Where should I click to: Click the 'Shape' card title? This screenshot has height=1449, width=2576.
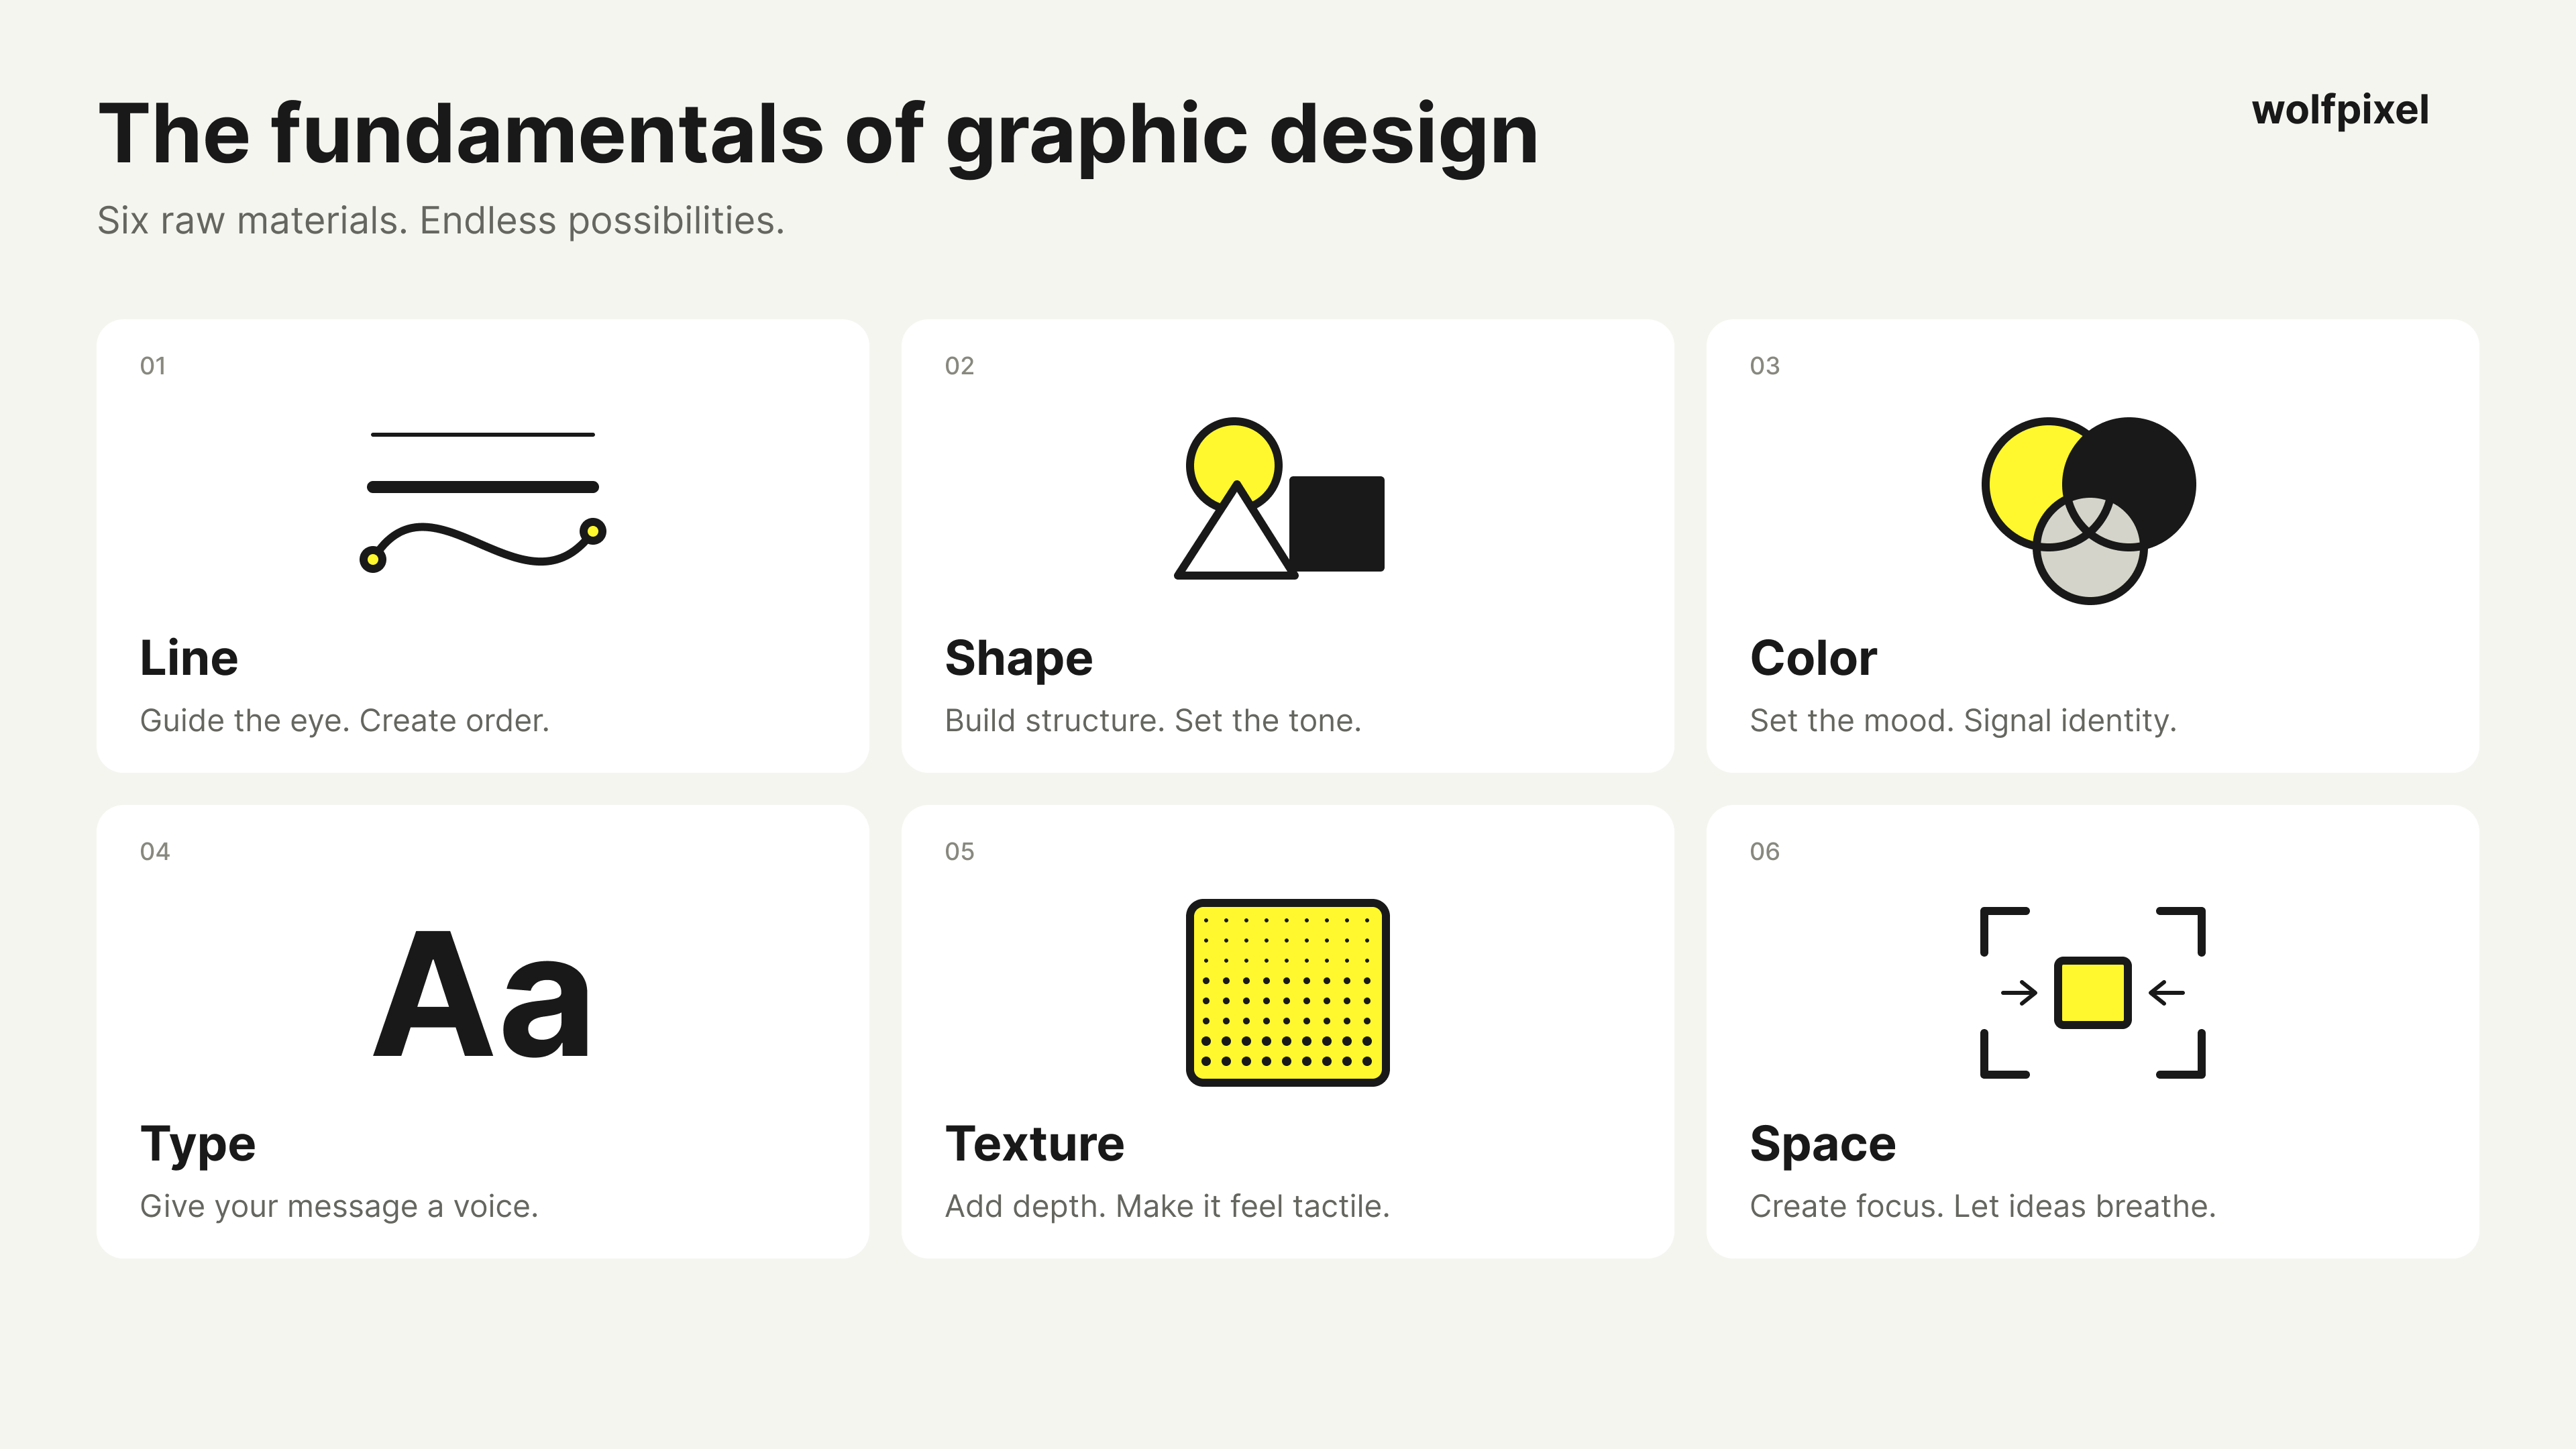click(1018, 660)
